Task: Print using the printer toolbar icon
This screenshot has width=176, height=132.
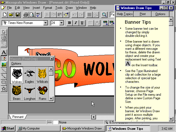Action: pos(26,15)
